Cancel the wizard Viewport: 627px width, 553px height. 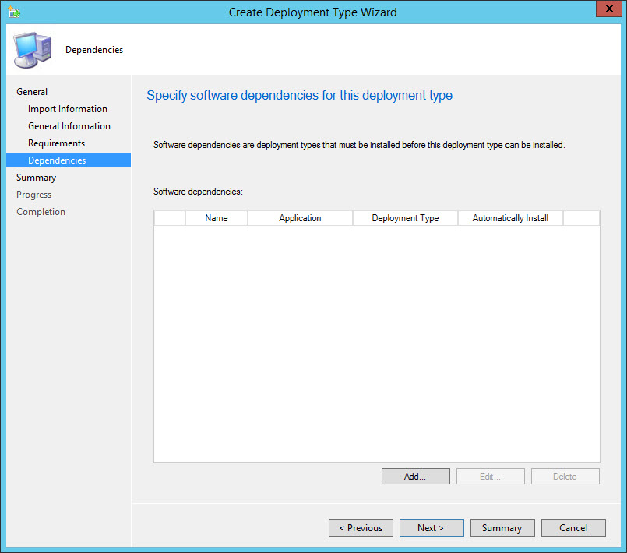573,528
